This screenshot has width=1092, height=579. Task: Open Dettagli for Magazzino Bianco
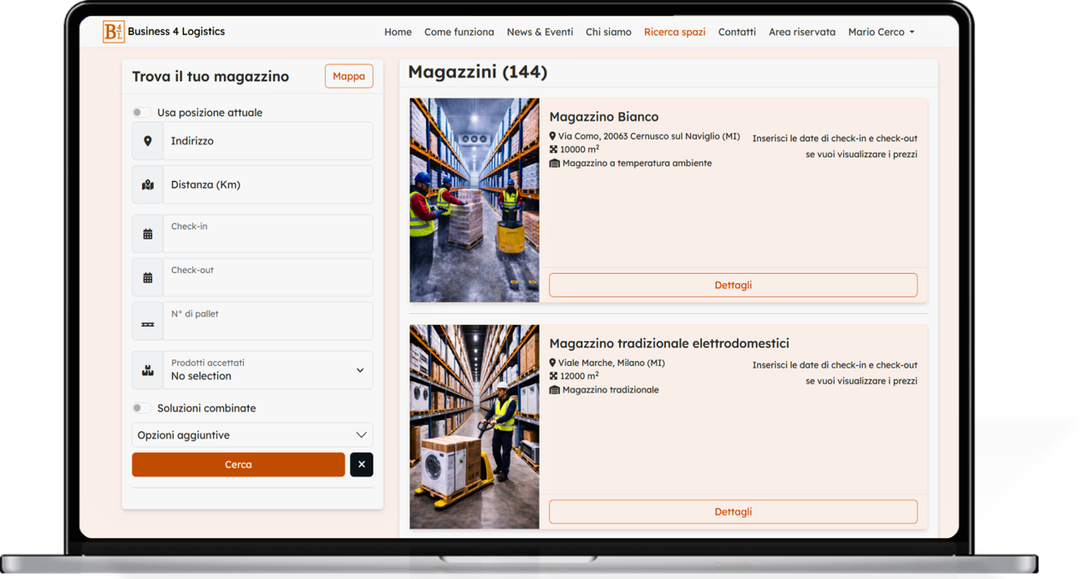coord(733,285)
